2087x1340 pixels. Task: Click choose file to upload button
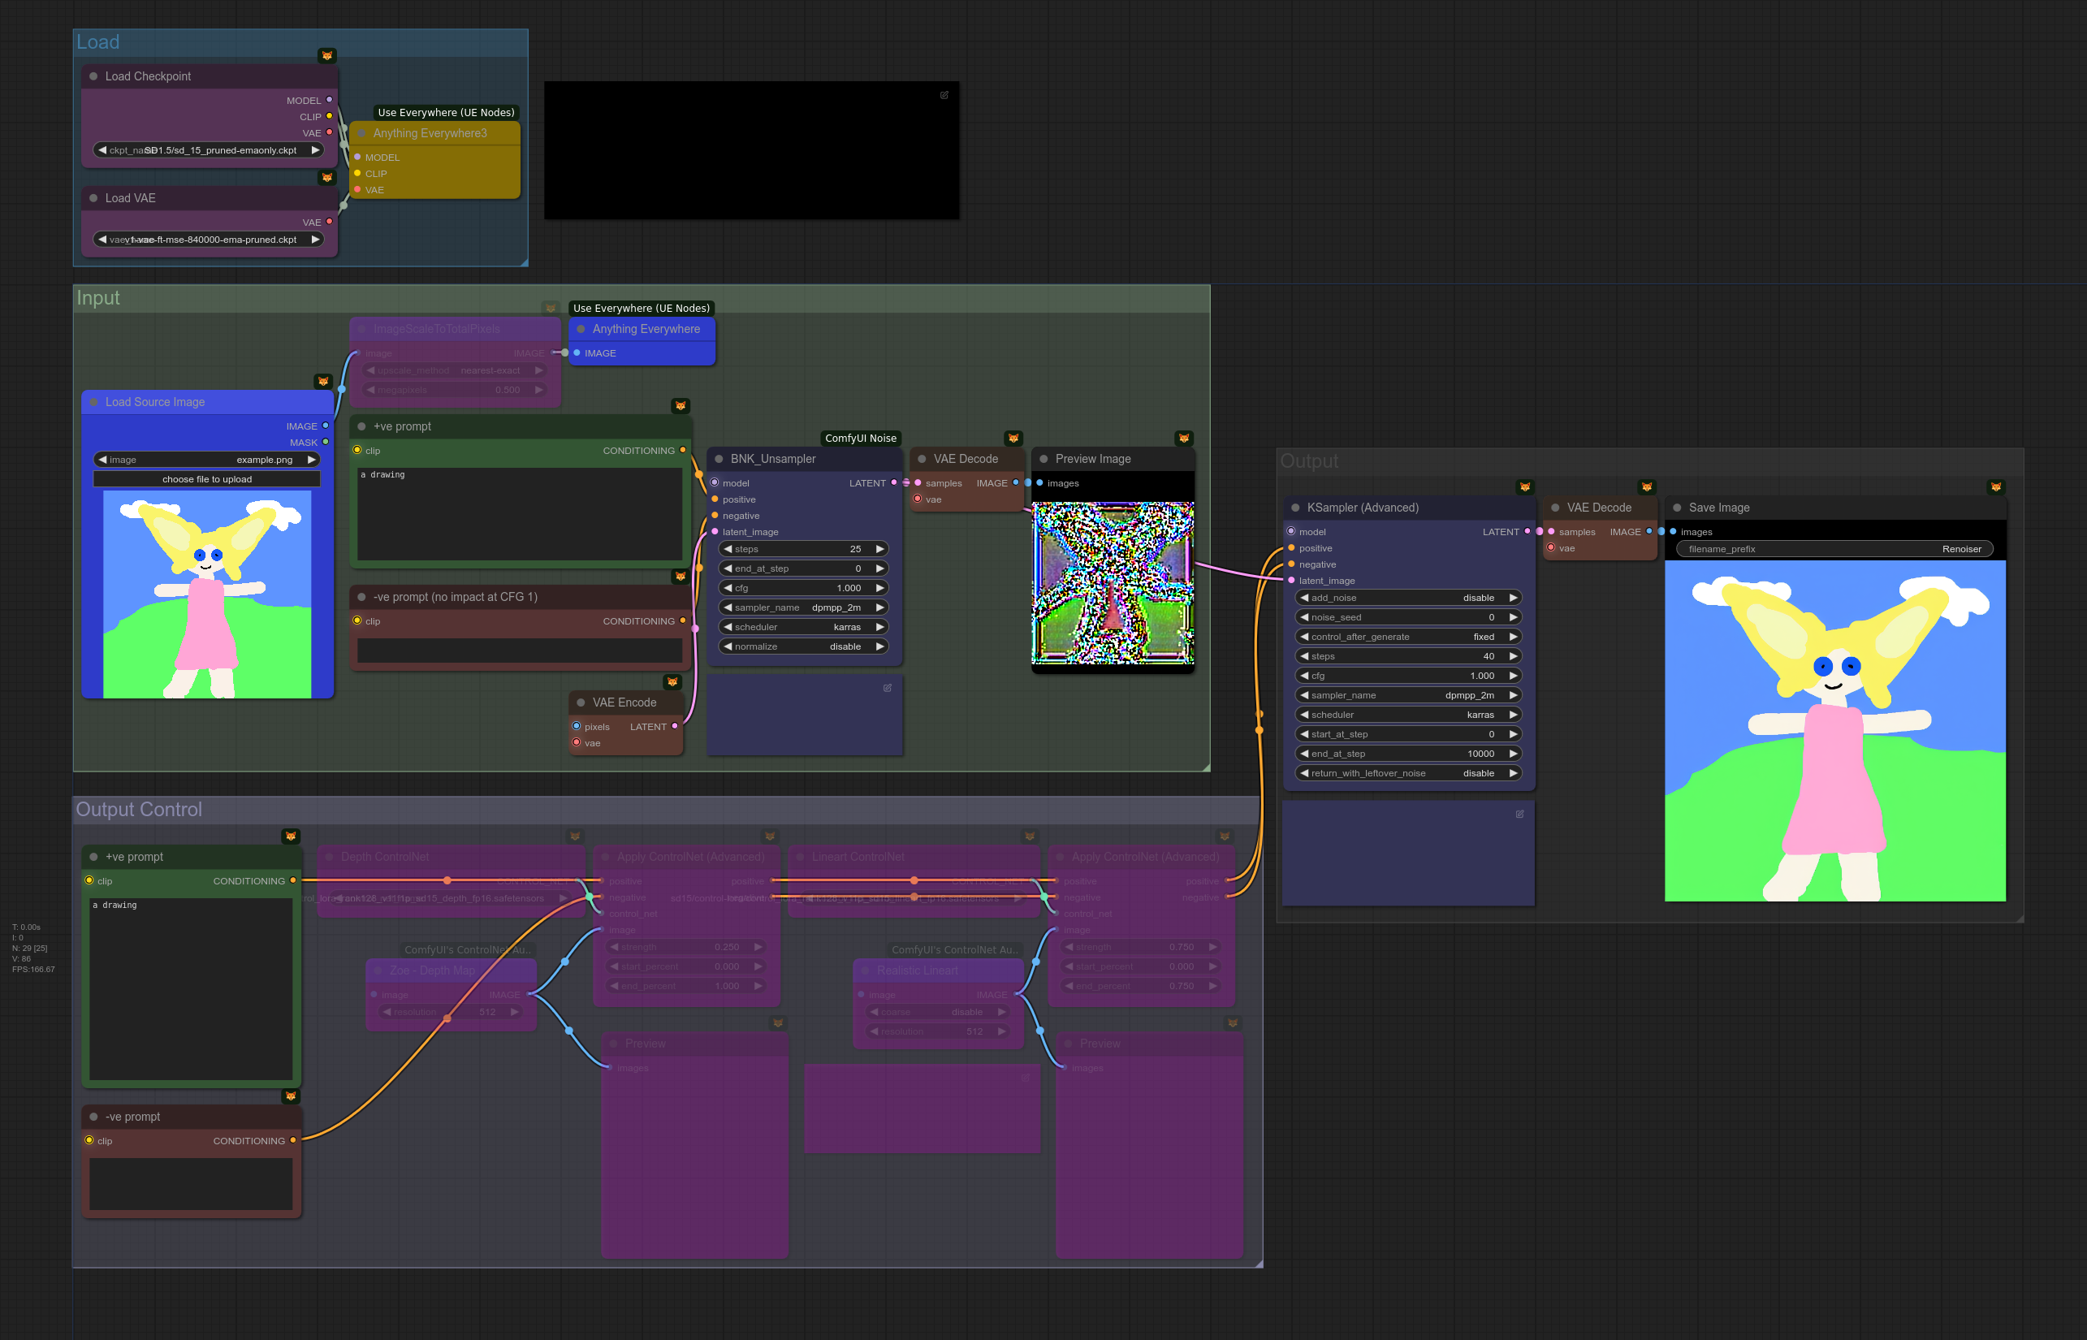(x=207, y=479)
